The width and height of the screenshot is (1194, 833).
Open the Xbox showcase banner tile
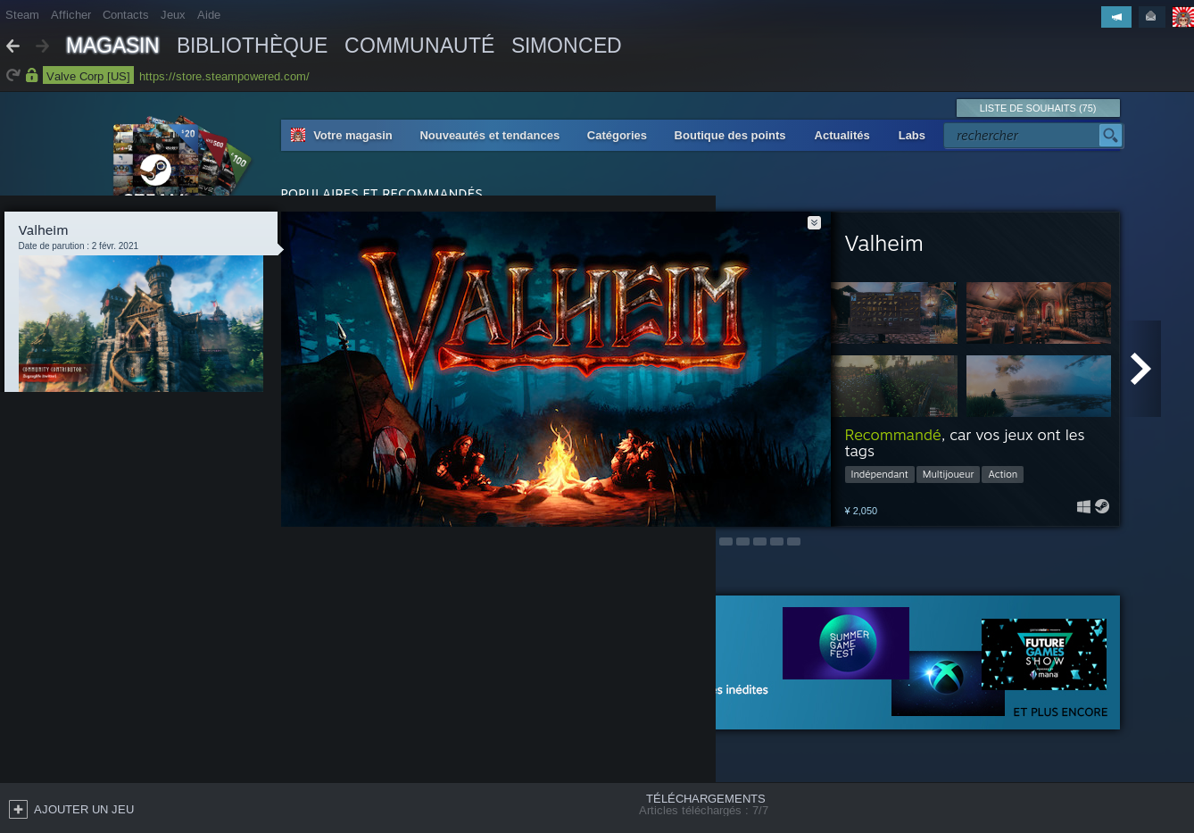946,684
